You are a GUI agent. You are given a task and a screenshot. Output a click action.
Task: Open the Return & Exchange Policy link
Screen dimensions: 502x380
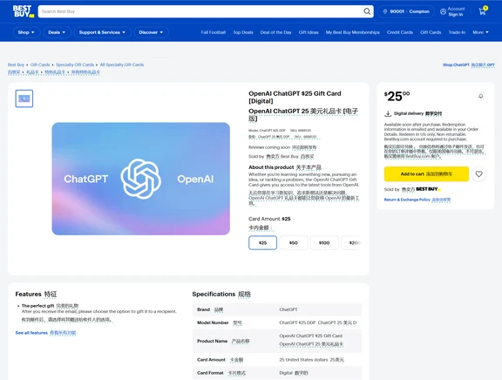407,200
